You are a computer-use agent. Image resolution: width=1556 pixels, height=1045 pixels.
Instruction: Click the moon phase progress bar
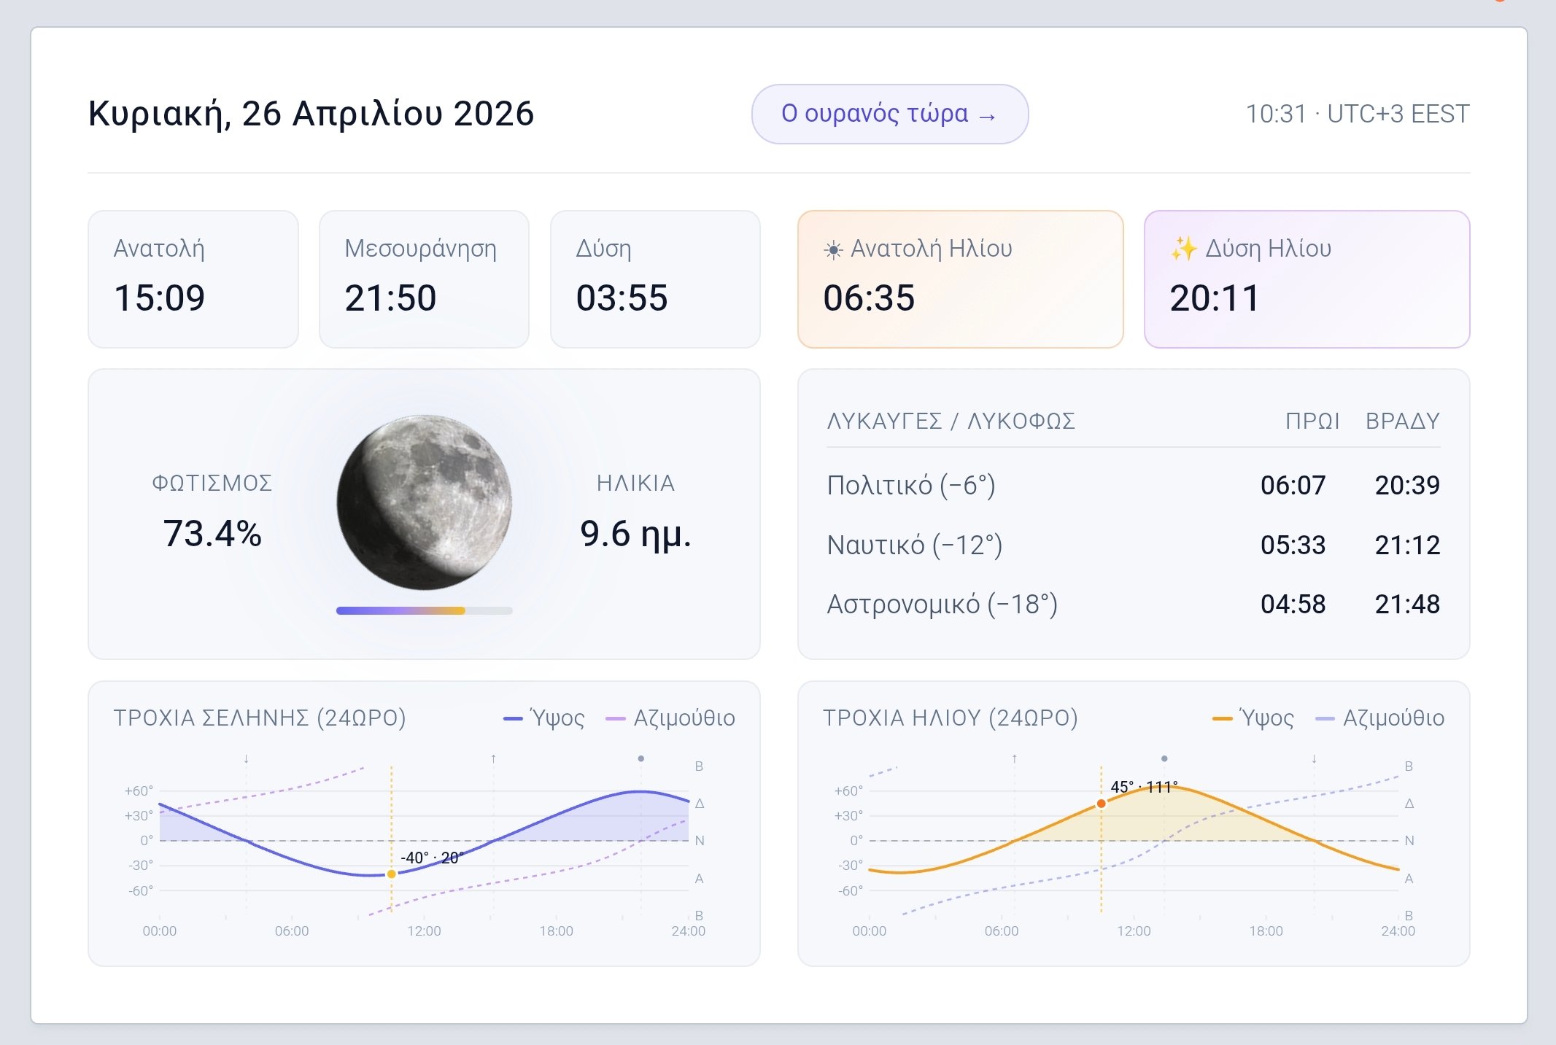(424, 610)
